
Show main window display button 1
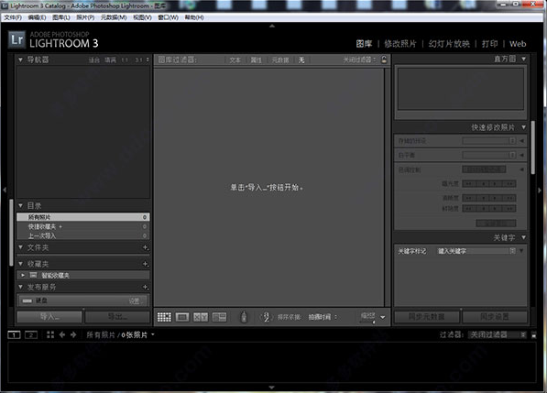(14, 334)
